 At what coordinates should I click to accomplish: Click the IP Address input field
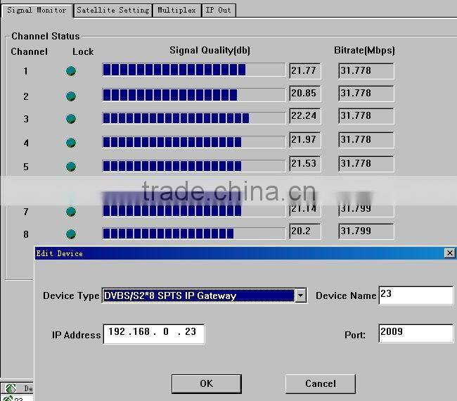tap(154, 334)
